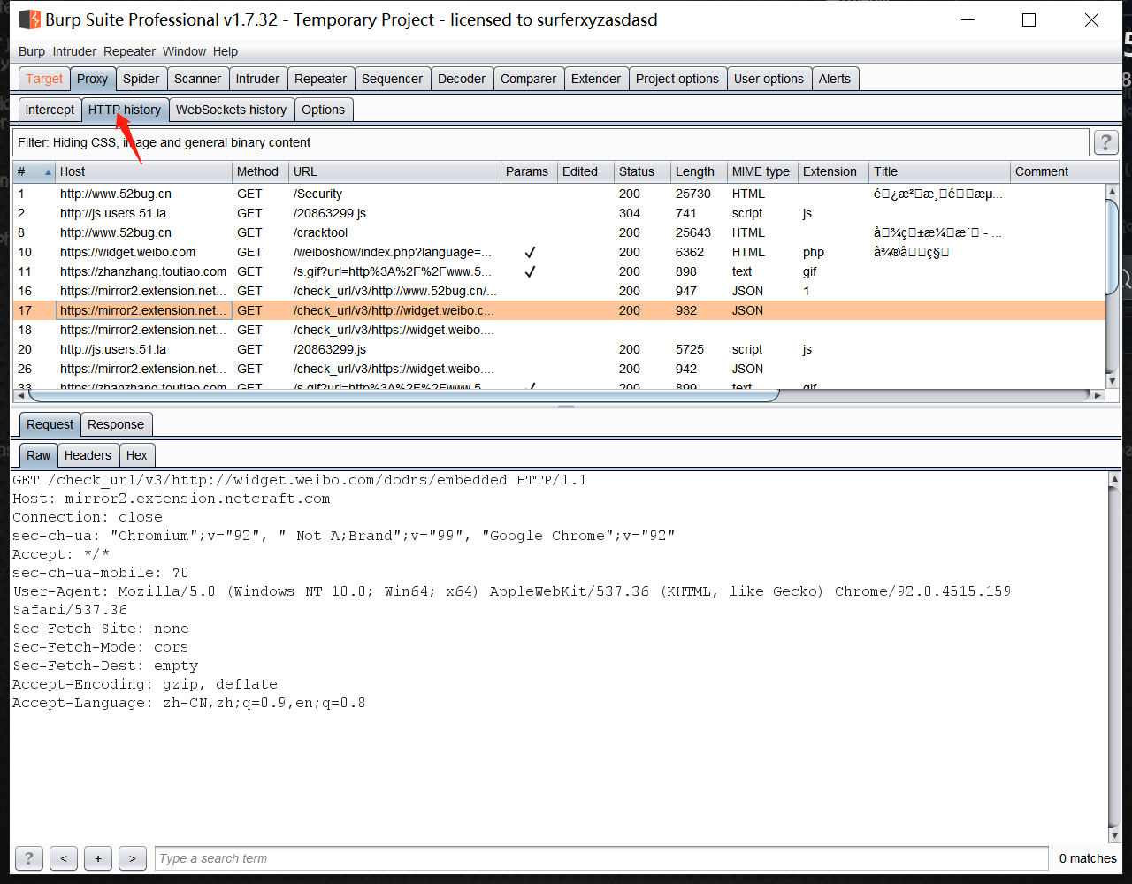Open search help question mark button at bottom
The width and height of the screenshot is (1132, 884).
(x=29, y=857)
